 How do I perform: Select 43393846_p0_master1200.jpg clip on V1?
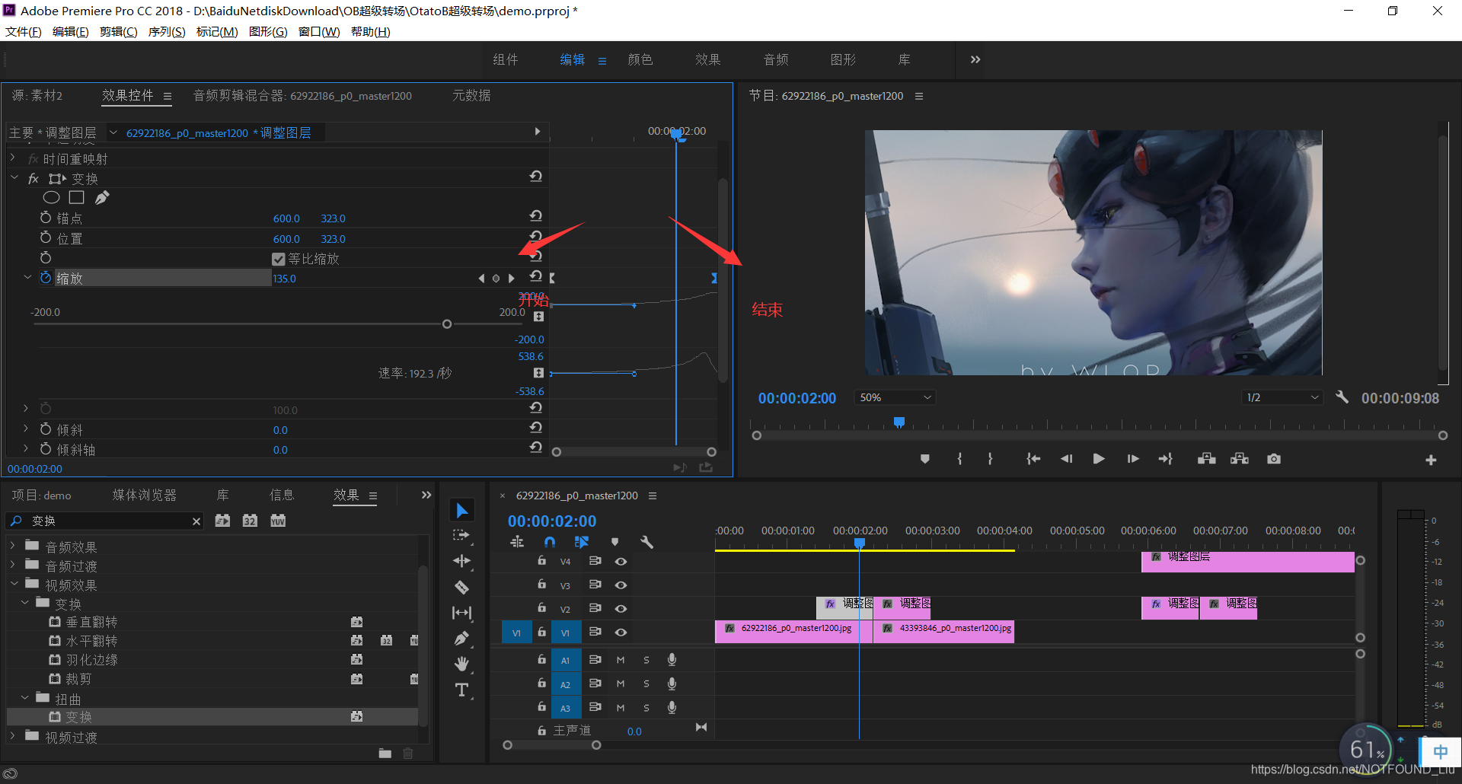tap(944, 632)
